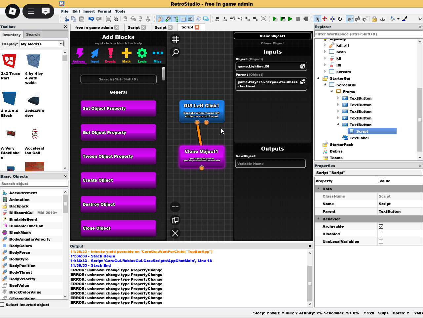Image resolution: width=423 pixels, height=318 pixels.
Task: Check the Select inserted object box
Action: point(3,305)
